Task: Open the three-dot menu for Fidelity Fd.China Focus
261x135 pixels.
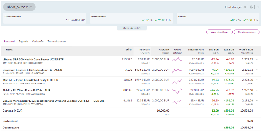Action: click(x=257, y=90)
